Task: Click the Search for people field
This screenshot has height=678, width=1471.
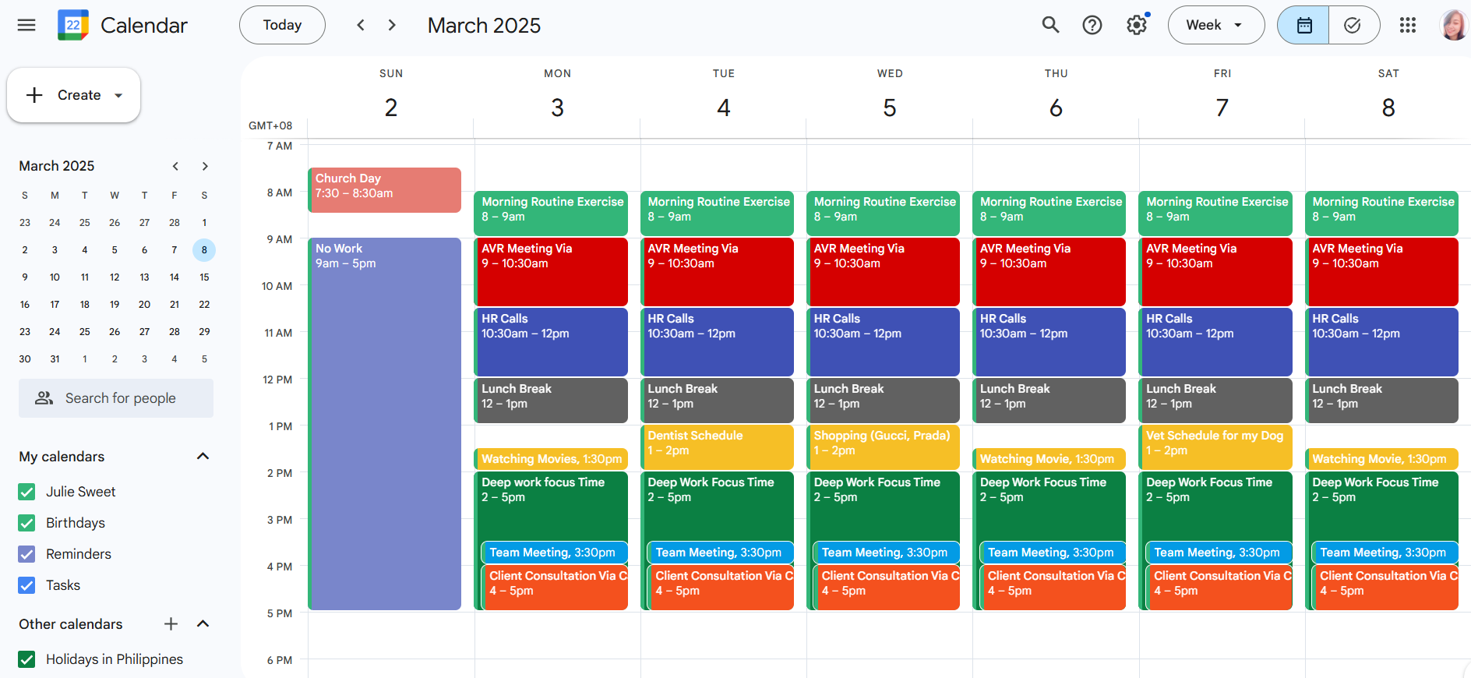Action: 116,398
